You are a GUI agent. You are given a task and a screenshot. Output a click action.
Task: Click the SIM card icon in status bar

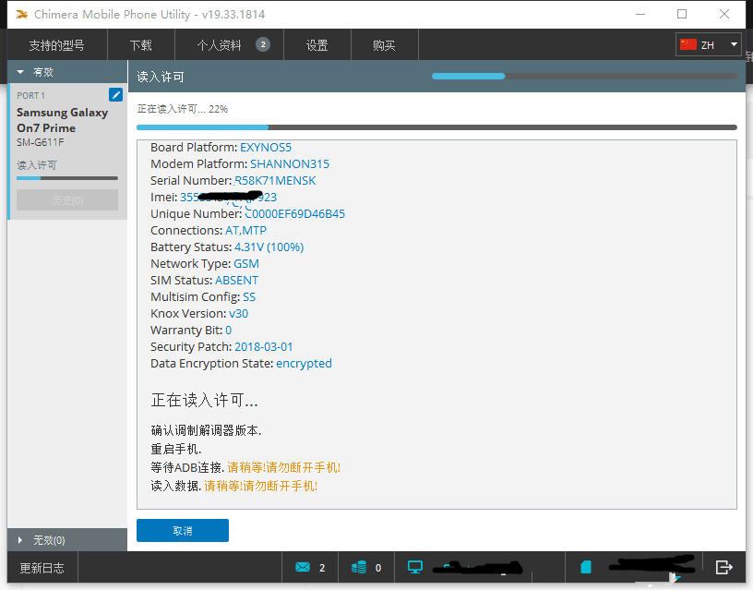[x=585, y=568]
